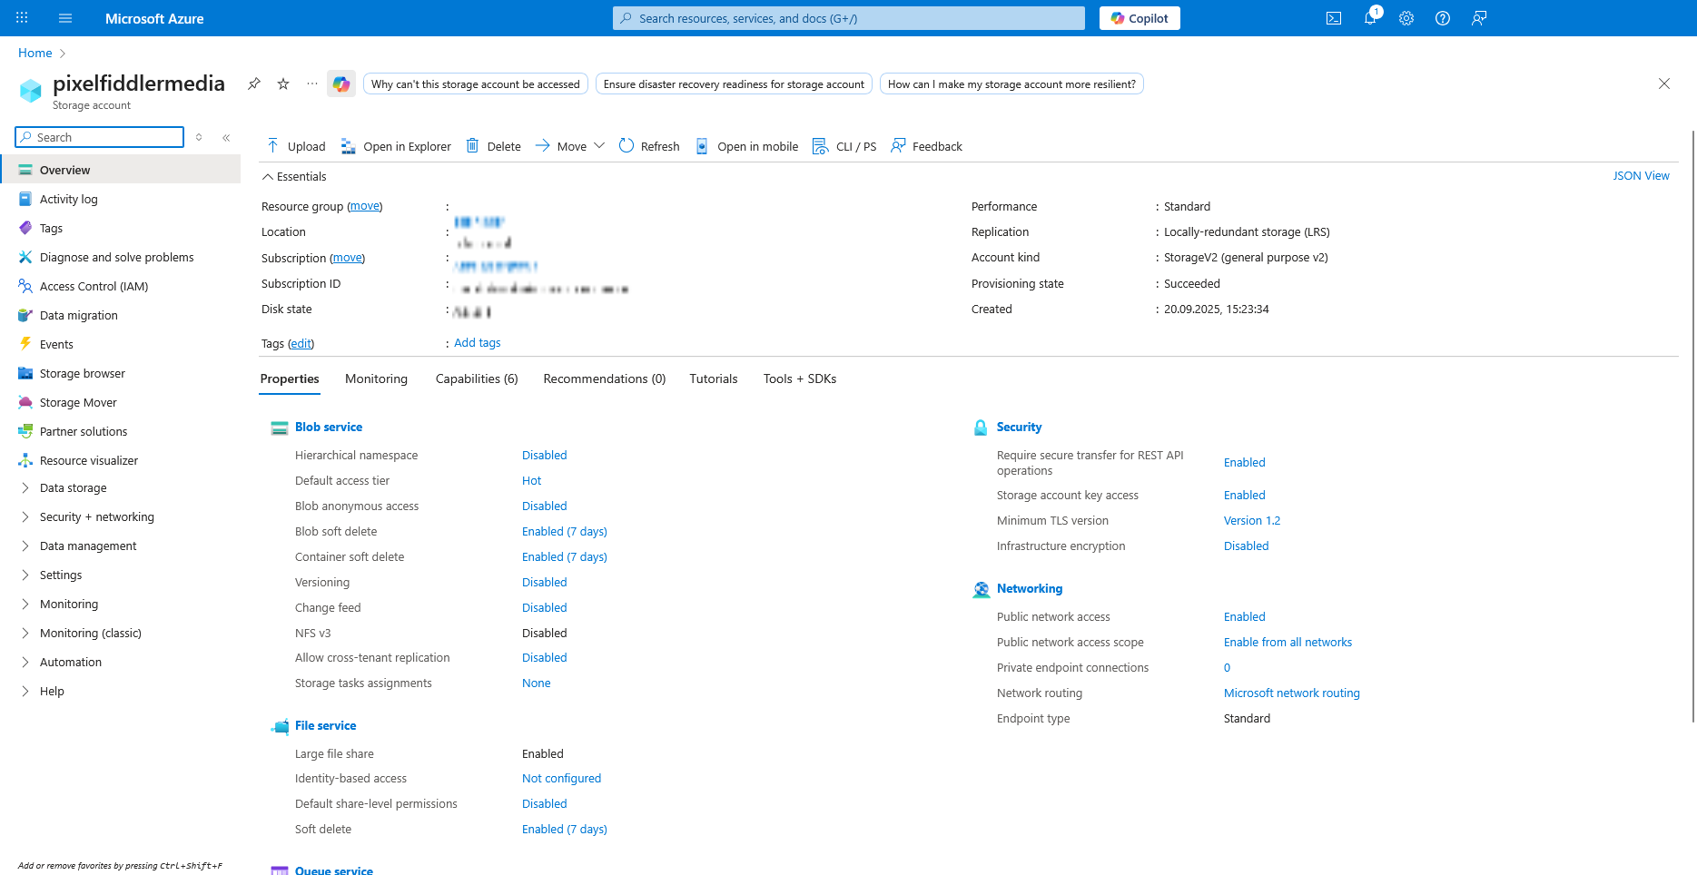Open the notifications bell
Screen dimensions: 1697x875
[x=1369, y=18]
